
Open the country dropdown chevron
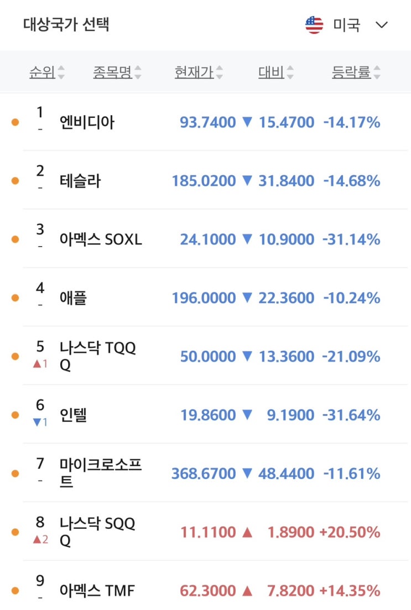click(x=382, y=25)
